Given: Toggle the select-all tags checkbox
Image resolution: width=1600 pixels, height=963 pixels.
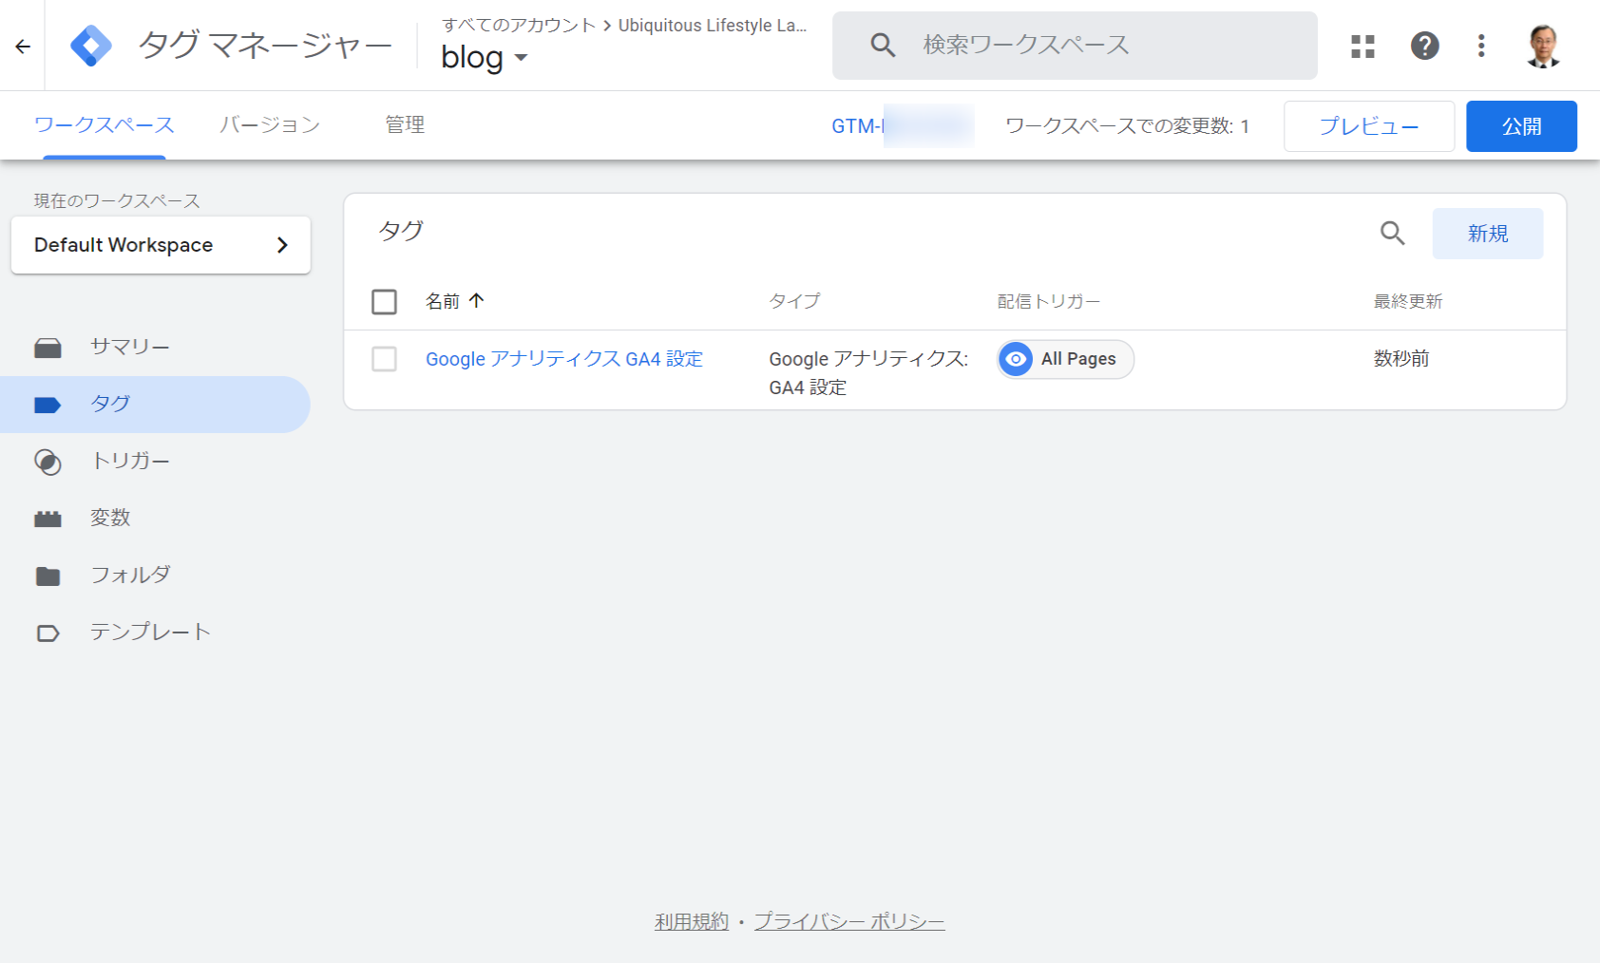Looking at the screenshot, I should pyautogui.click(x=384, y=302).
